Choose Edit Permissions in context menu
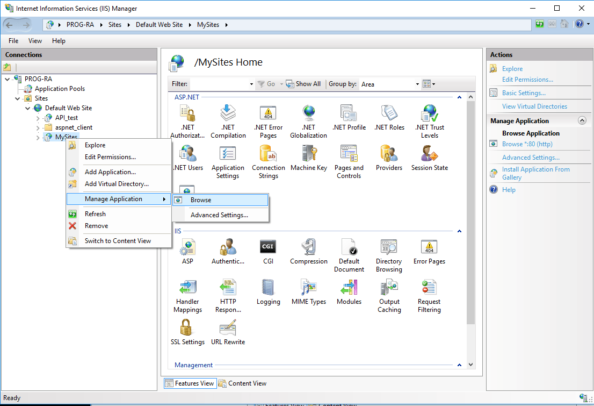594x406 pixels. pos(119,156)
